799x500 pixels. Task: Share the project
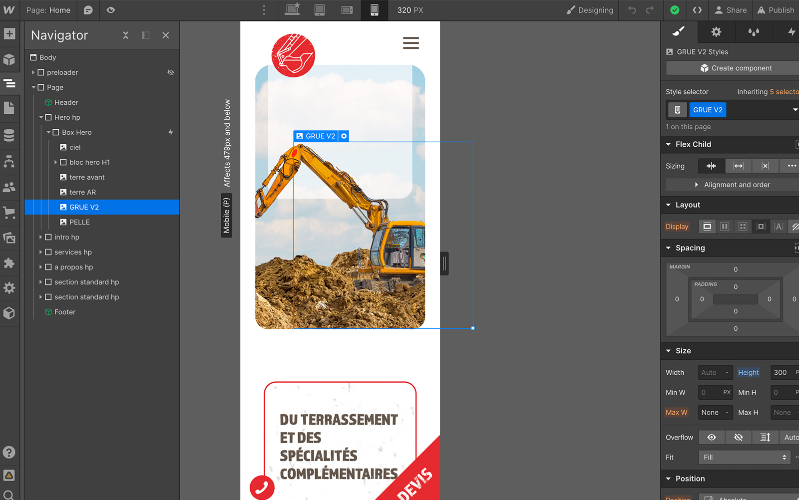pos(731,10)
